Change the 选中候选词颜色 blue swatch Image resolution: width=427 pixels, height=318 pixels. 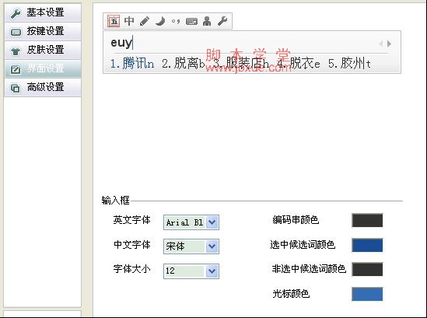367,245
